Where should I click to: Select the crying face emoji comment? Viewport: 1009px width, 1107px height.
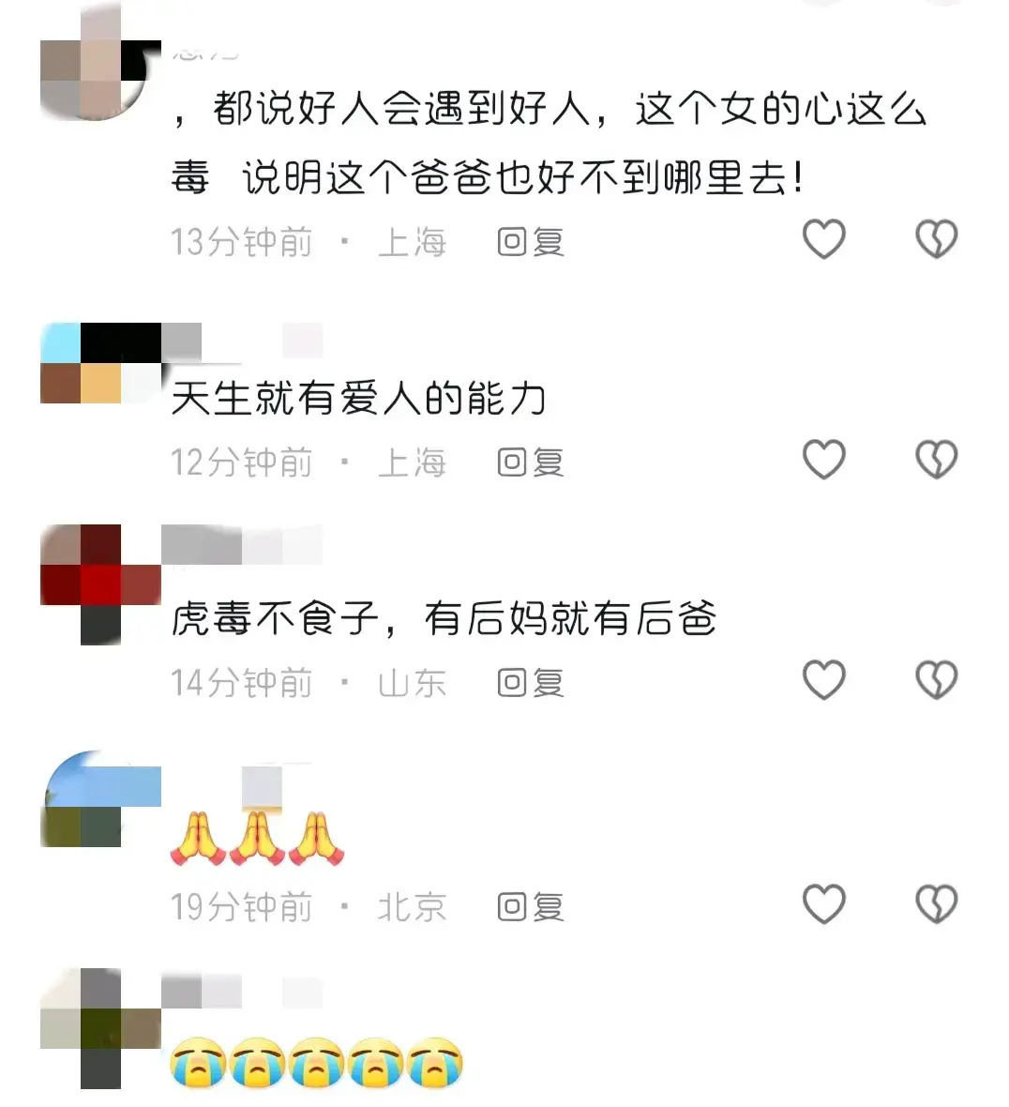[x=317, y=1063]
